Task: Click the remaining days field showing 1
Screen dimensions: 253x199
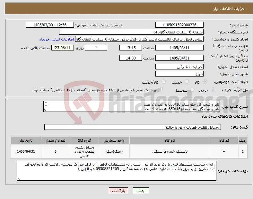Action: [96, 48]
